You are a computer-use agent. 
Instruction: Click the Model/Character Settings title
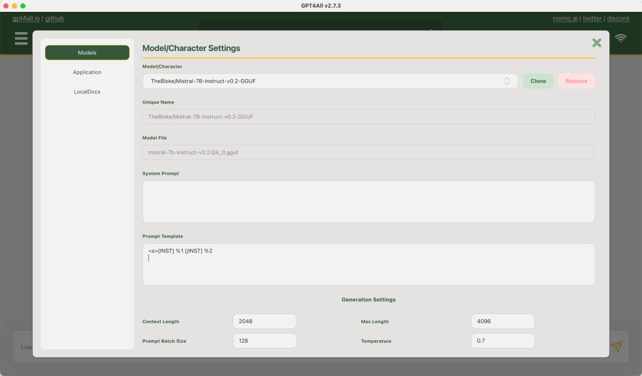click(x=191, y=48)
